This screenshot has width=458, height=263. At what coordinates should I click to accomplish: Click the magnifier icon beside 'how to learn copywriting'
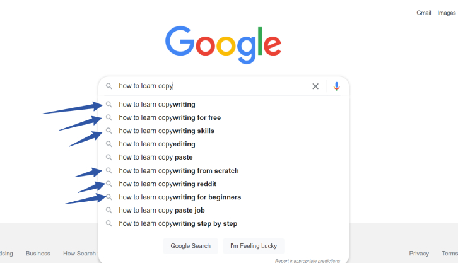(109, 105)
